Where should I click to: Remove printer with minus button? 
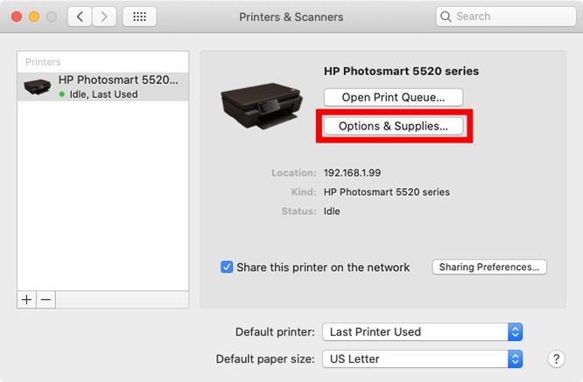click(46, 299)
